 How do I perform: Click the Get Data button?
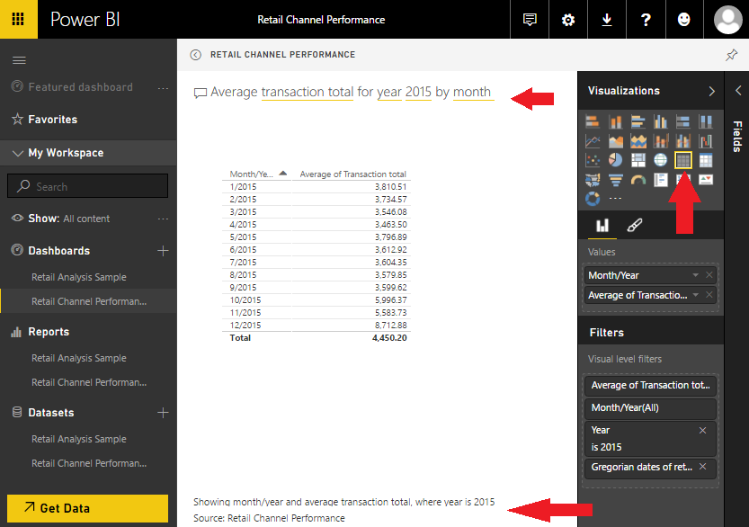(x=87, y=508)
